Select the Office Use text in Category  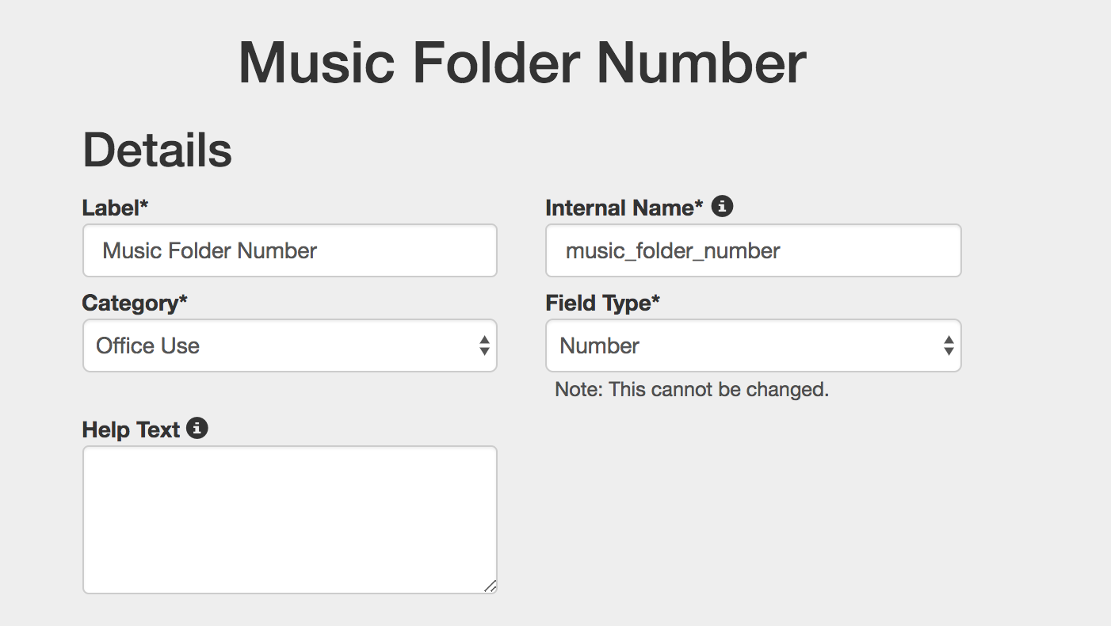click(x=148, y=345)
